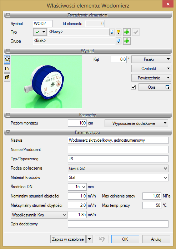Click the undo arrow button at bottom
Screen dimensions: 176x249
(x=102, y=239)
